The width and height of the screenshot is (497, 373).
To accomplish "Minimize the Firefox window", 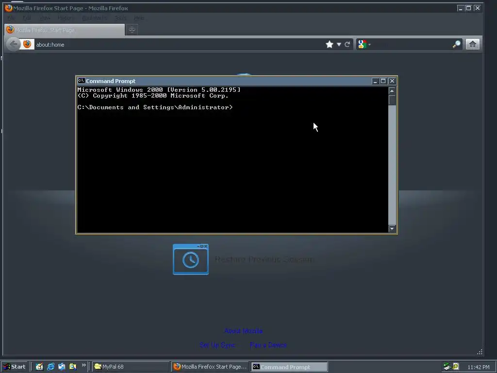I will (x=461, y=8).
